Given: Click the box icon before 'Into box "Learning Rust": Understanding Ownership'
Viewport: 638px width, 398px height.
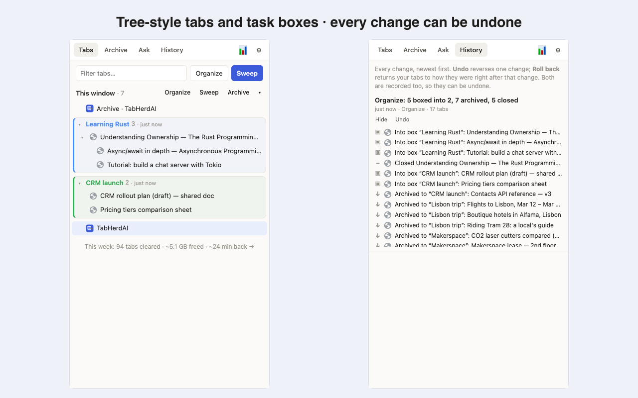Looking at the screenshot, I should [378, 132].
